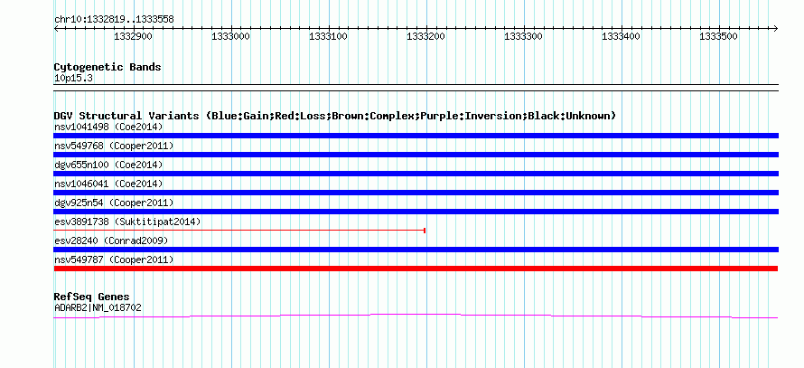Open variant nsv549768 (Cooper2011) label
The image size is (804, 368).
coord(114,146)
